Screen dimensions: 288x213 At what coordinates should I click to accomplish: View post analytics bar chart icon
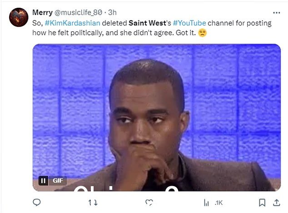pyautogui.click(x=206, y=203)
